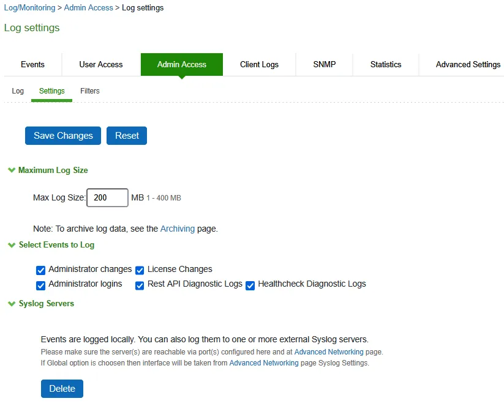Select the Admin Access tab
The image size is (504, 404).
coord(182,65)
